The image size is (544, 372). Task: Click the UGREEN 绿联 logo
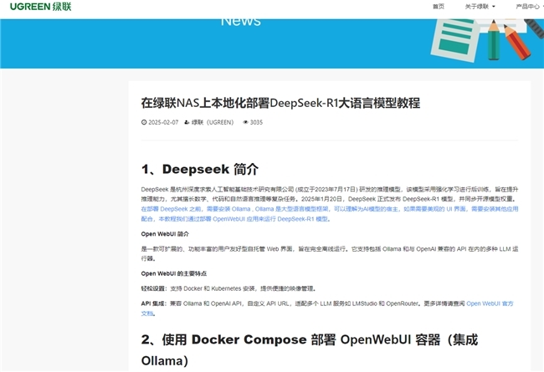click(41, 7)
